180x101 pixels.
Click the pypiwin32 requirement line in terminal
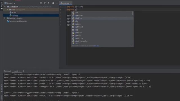click(x=77, y=81)
